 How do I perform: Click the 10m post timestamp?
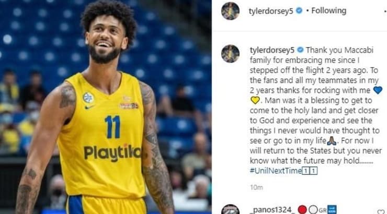tap(256, 187)
